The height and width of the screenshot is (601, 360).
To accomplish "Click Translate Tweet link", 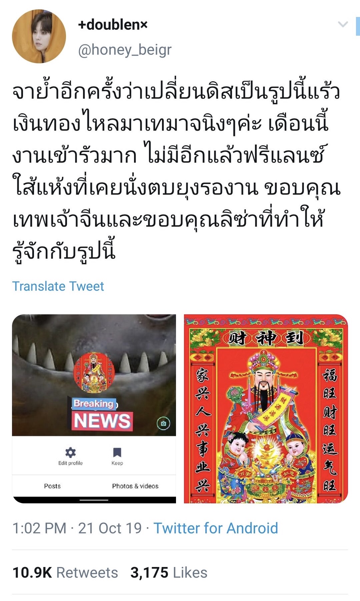I will [x=58, y=286].
